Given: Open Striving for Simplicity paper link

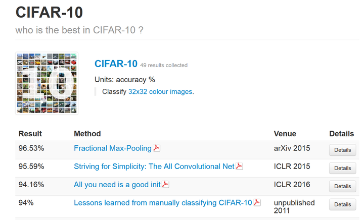Looking at the screenshot, I should 154,167.
